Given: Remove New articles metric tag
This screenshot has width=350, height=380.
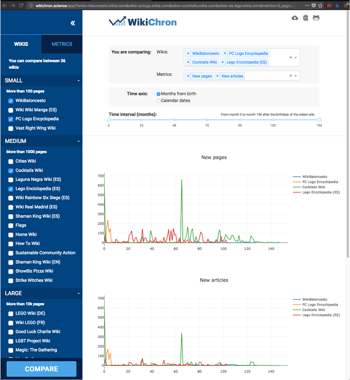Looking at the screenshot, I should tap(217, 76).
